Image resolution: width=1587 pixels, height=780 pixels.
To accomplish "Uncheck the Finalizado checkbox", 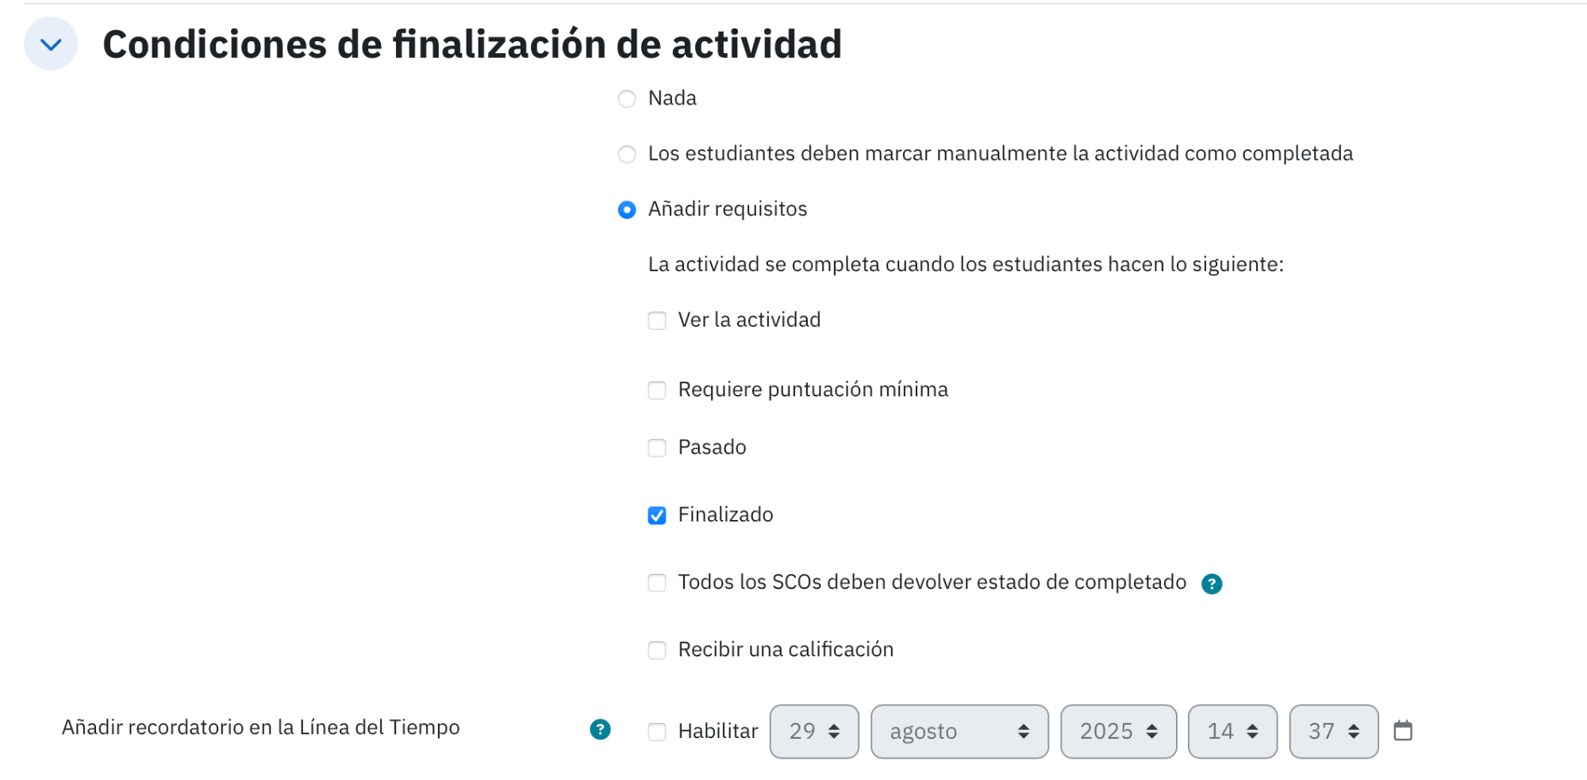I will coord(657,516).
